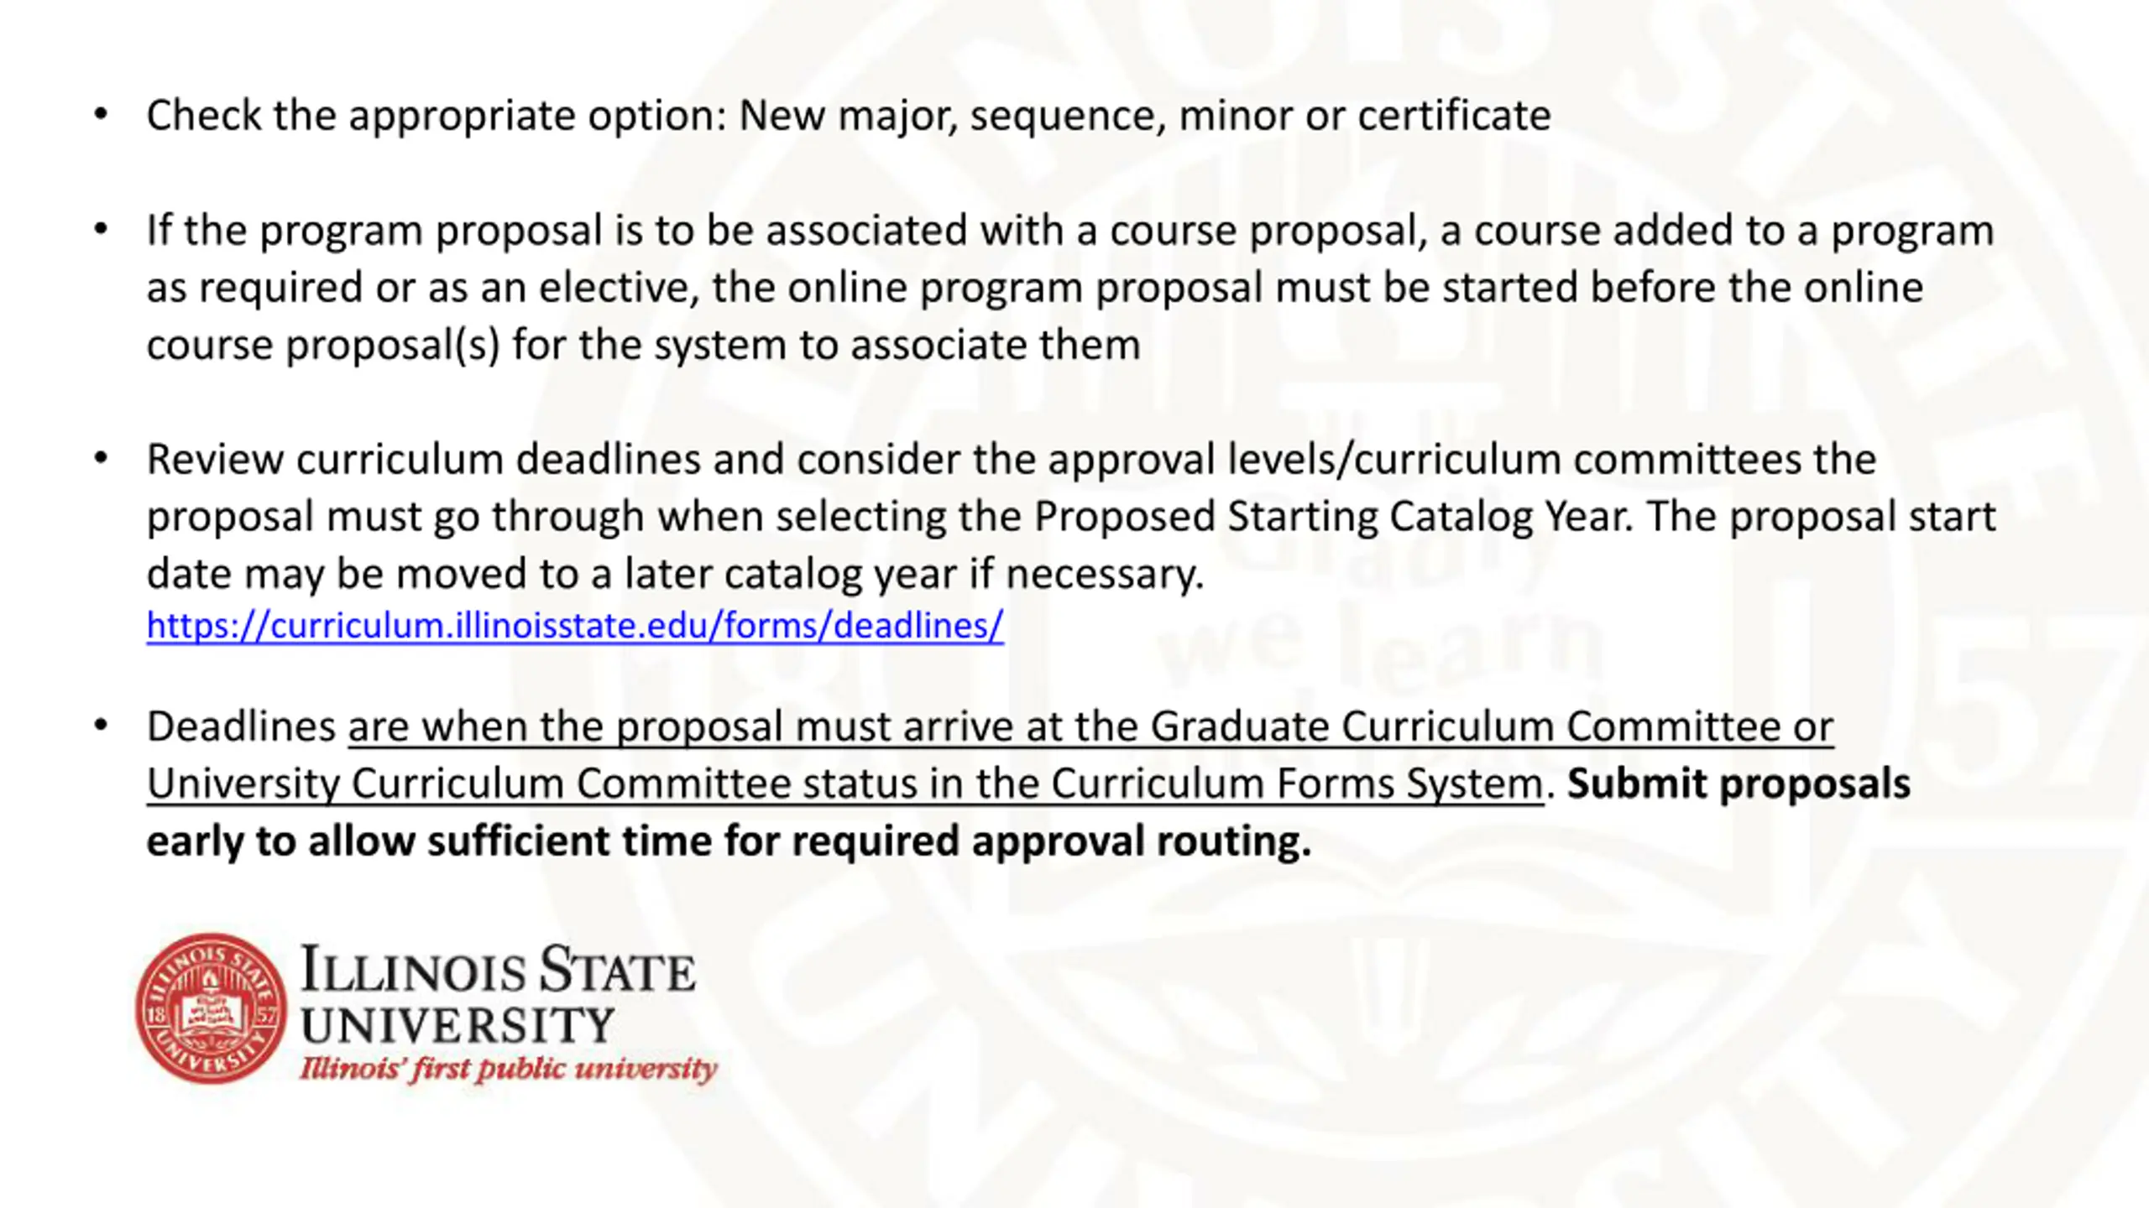Click the line "date may be moved to a later catalog year"
This screenshot has width=2149, height=1208.
[675, 575]
